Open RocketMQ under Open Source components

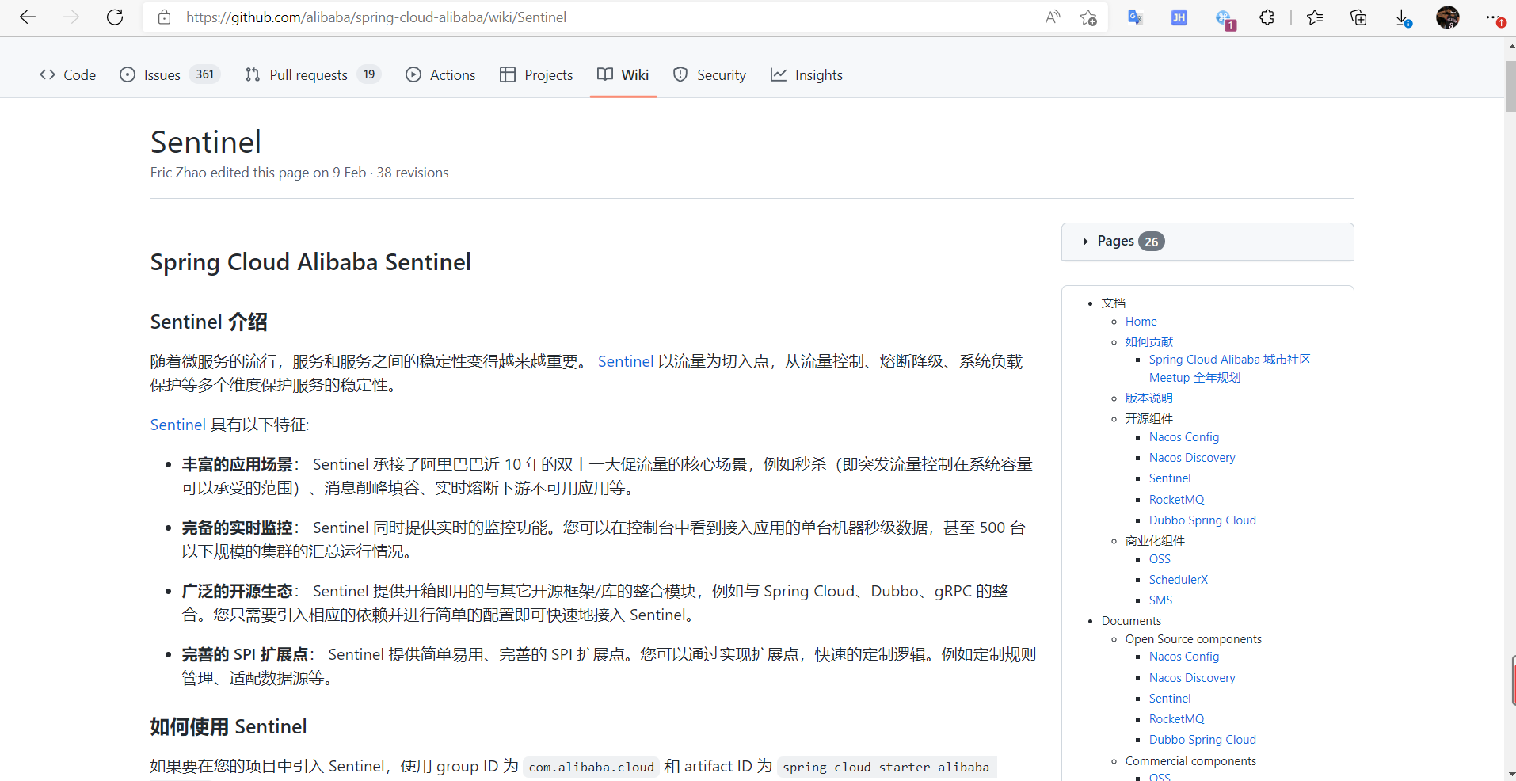[x=1177, y=719]
